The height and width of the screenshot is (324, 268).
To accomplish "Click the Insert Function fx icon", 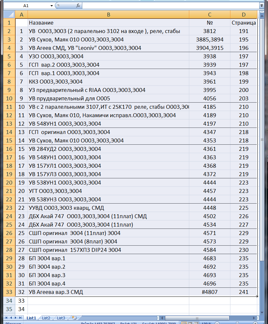I will [78, 6].
